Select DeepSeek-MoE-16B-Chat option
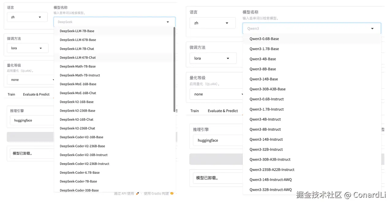Viewport: 392px width, 205px height. click(x=114, y=93)
